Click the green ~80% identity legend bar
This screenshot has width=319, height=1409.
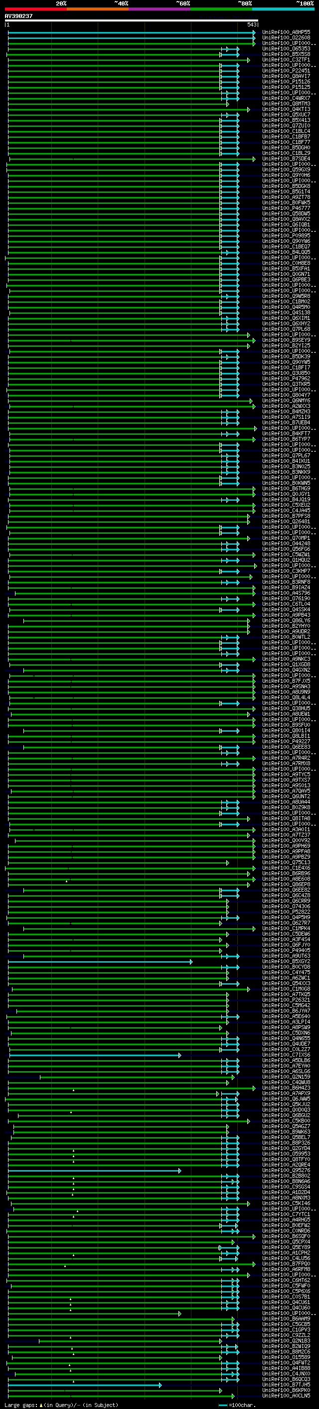point(221,9)
